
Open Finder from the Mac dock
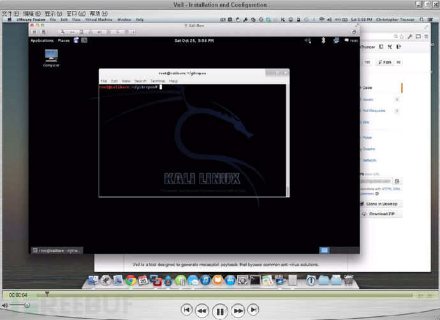93,280
